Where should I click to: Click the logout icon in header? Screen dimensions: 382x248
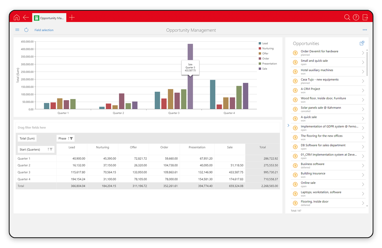[365, 18]
